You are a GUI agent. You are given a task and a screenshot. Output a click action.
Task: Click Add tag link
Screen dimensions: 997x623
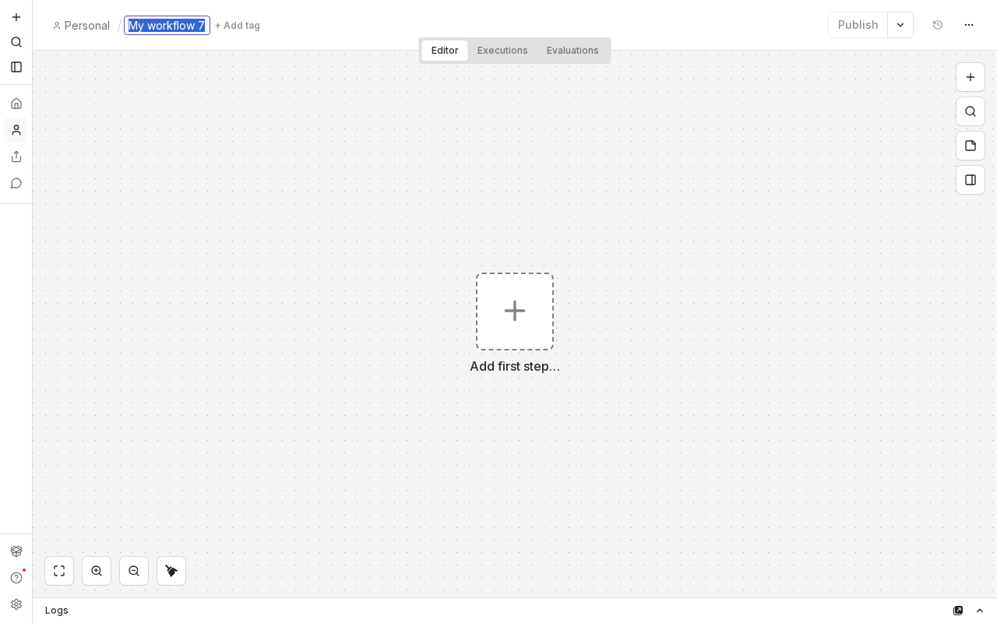tap(238, 26)
